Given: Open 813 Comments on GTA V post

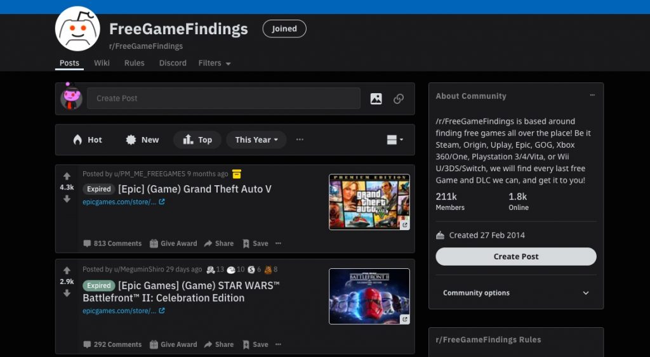Looking at the screenshot, I should tap(112, 243).
